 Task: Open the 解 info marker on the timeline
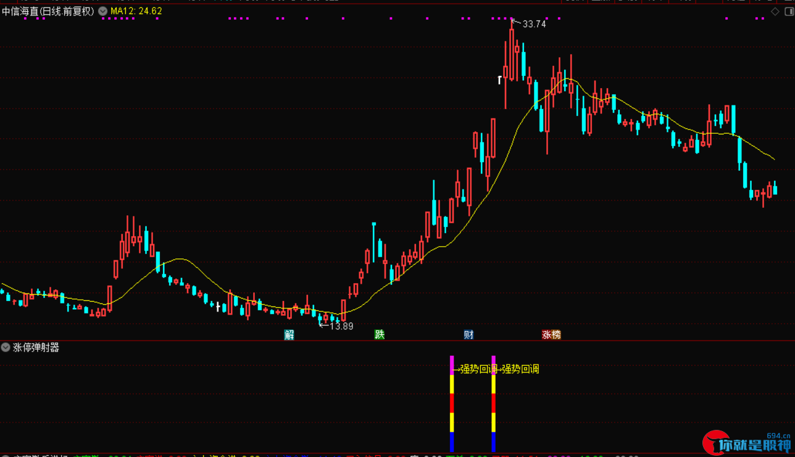(289, 335)
